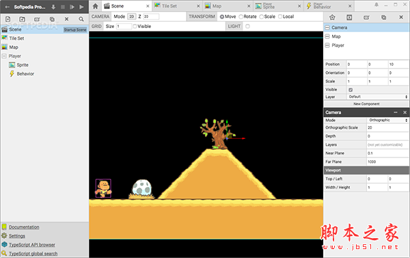Open TypeScript API browser link
The height and width of the screenshot is (258, 410).
[x=32, y=245]
